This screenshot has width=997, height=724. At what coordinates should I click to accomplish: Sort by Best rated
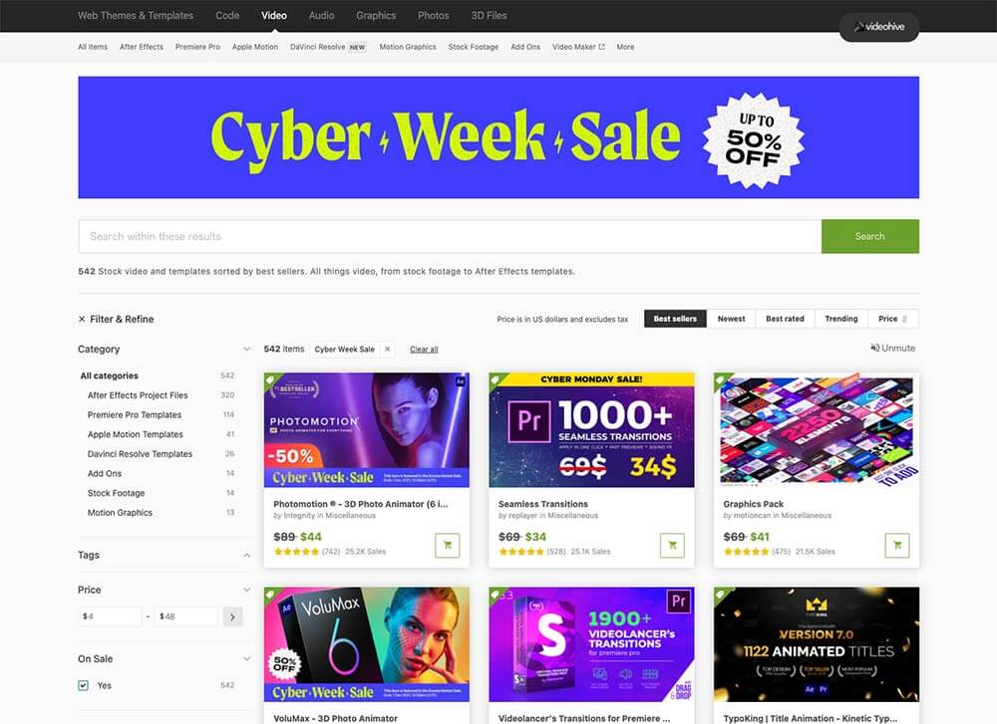click(x=785, y=319)
